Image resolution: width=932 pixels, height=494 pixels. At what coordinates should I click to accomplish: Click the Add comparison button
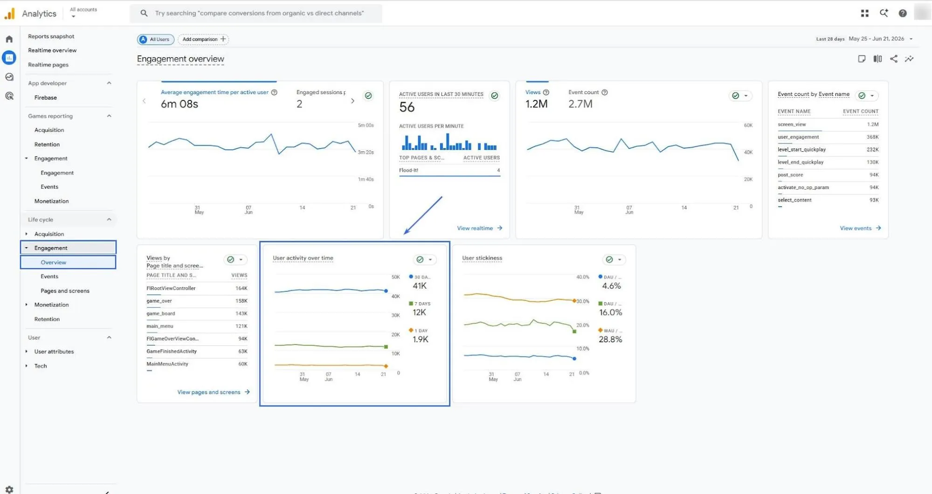pos(203,39)
